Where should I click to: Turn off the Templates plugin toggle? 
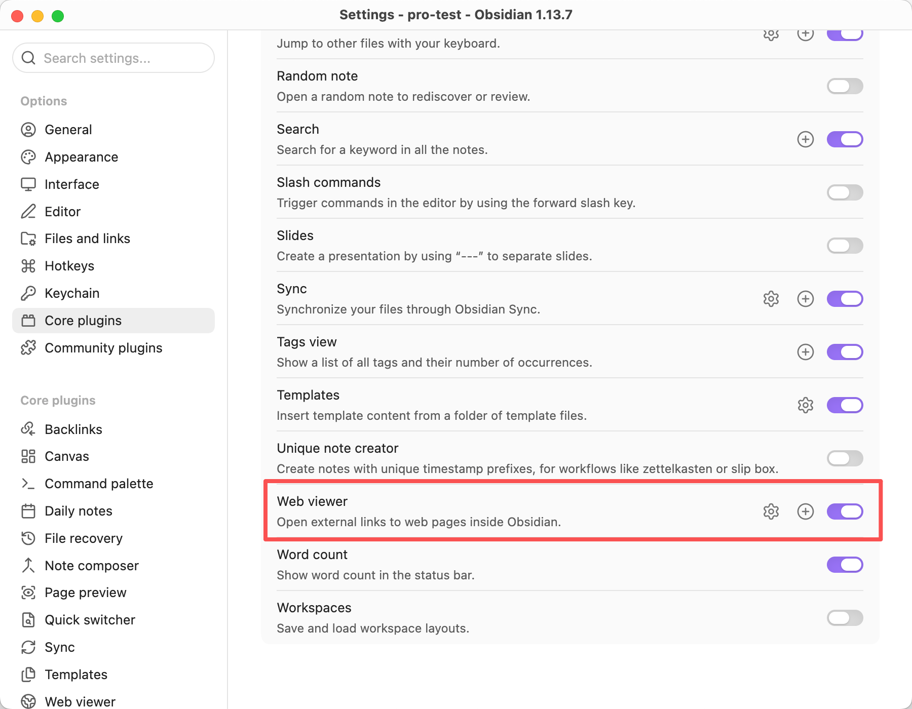[x=845, y=405]
